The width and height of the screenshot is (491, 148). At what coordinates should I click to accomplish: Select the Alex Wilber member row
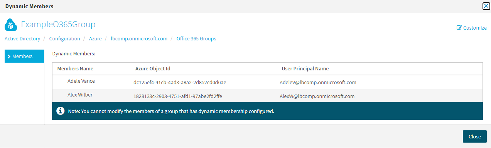pos(267,96)
